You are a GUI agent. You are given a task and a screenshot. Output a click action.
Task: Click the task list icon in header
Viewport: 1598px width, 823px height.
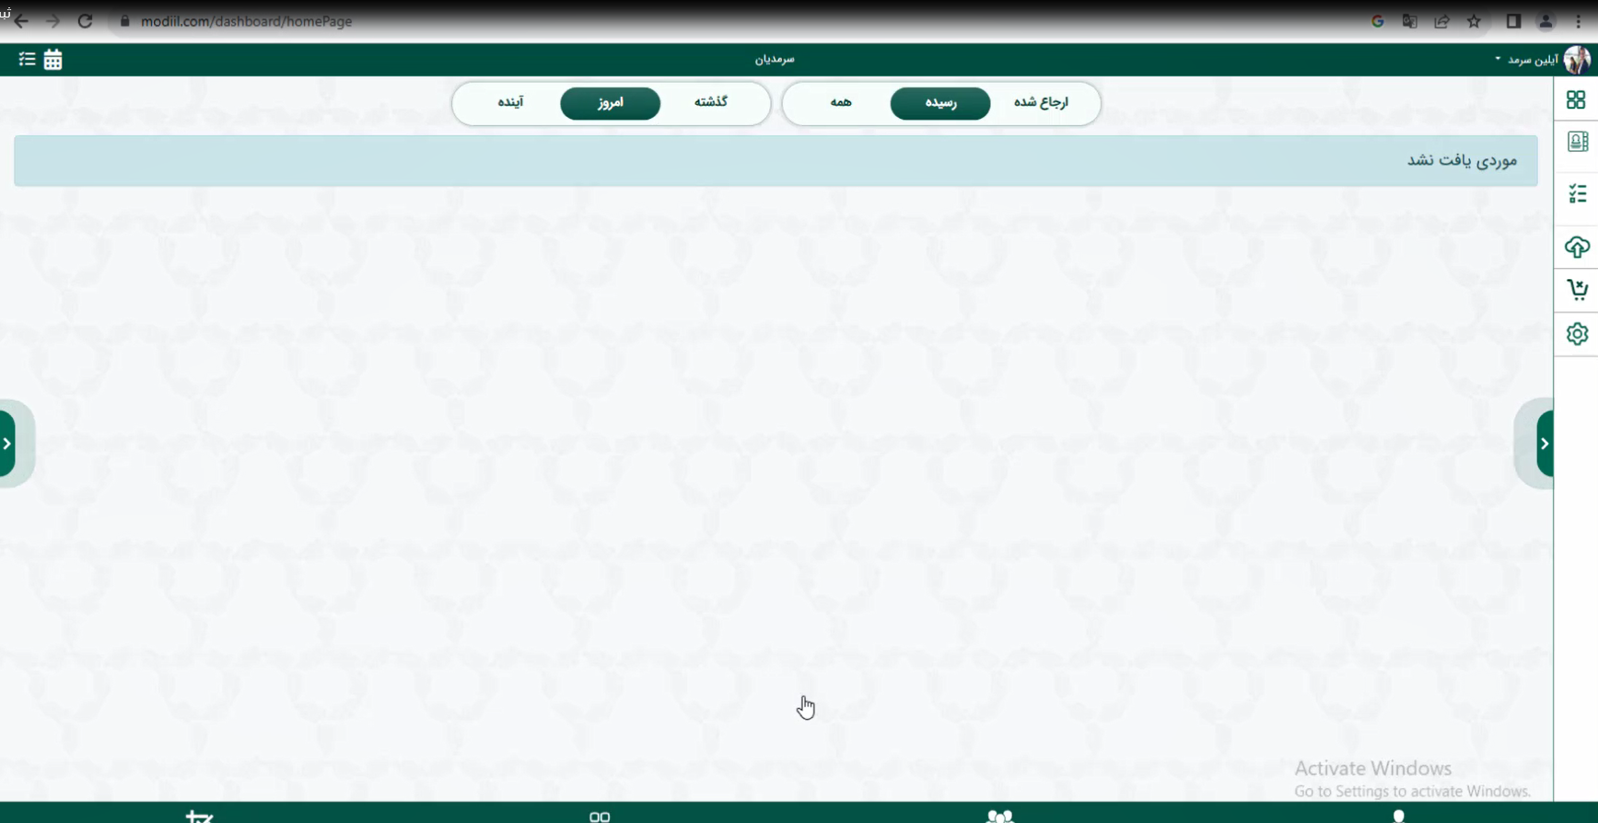click(27, 60)
